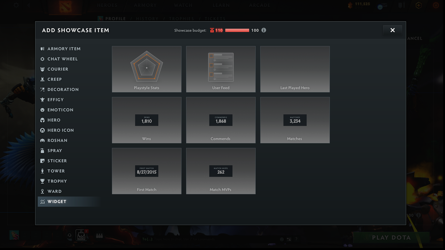Click the Dota 2 logo
Image resolution: width=445 pixels, height=250 pixels.
pyautogui.click(x=65, y=7)
